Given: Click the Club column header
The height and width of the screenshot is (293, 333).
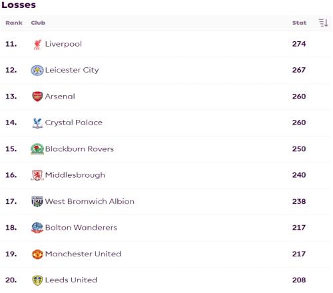Looking at the screenshot, I should click(x=38, y=23).
